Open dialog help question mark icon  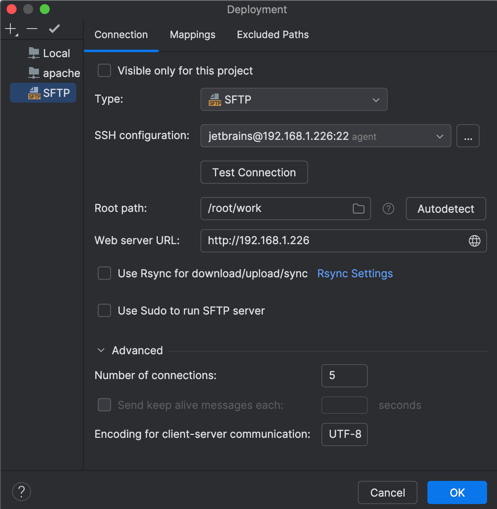pos(22,492)
